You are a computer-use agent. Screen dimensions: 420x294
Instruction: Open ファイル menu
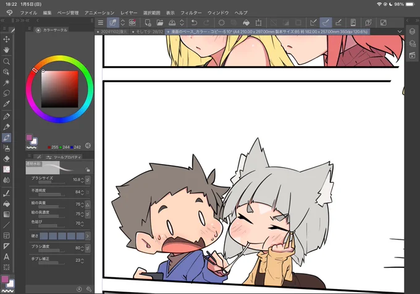pyautogui.click(x=28, y=12)
